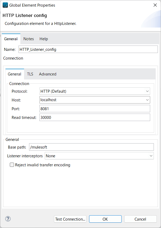Expand the Protocol dropdown
The image size is (161, 228).
click(147, 91)
